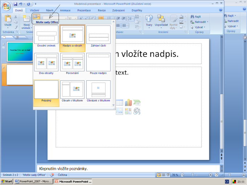Open the Vybrat select dropdown

[x=198, y=27]
